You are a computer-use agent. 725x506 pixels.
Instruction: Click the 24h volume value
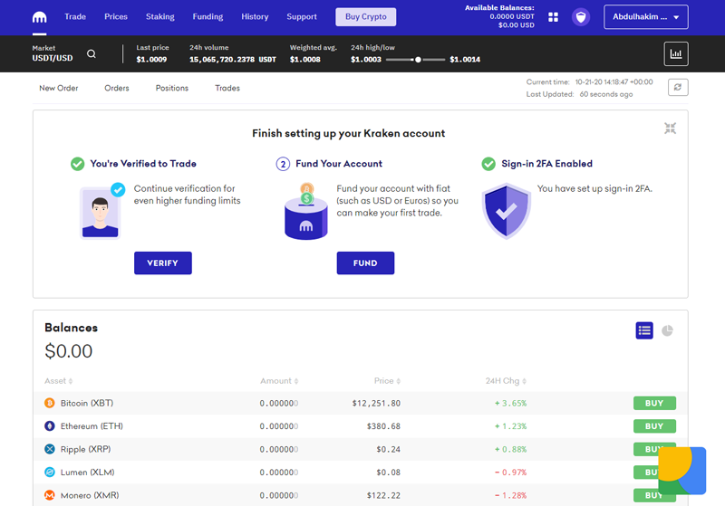[x=233, y=60]
